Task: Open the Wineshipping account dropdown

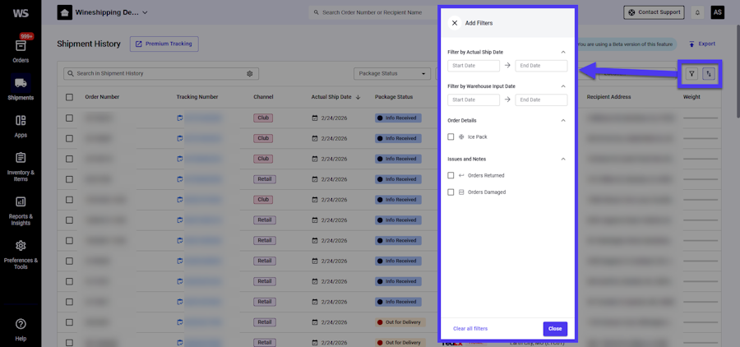Action: 111,13
